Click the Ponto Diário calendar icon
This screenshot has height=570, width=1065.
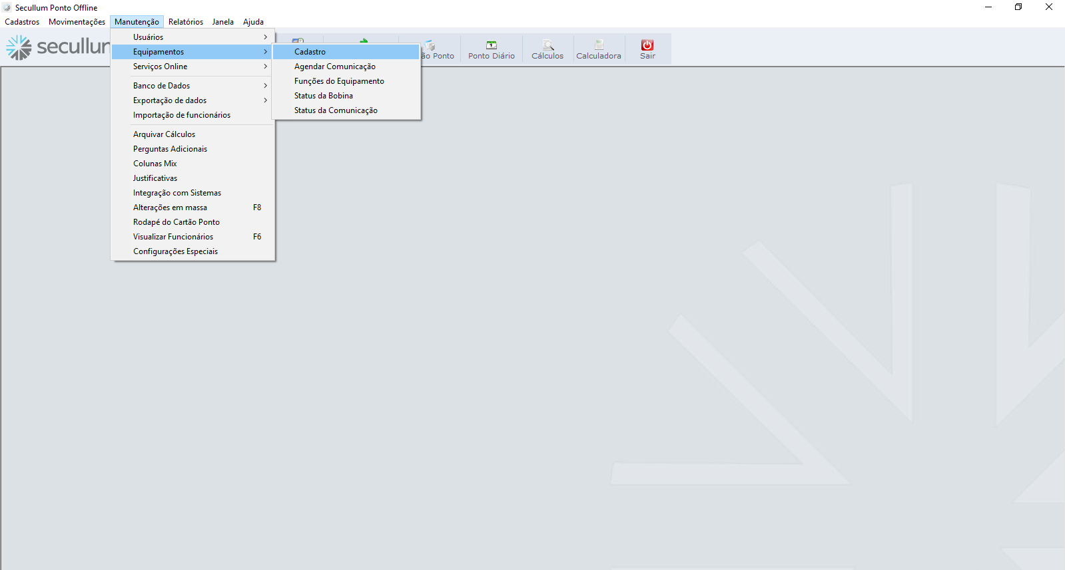(x=492, y=45)
